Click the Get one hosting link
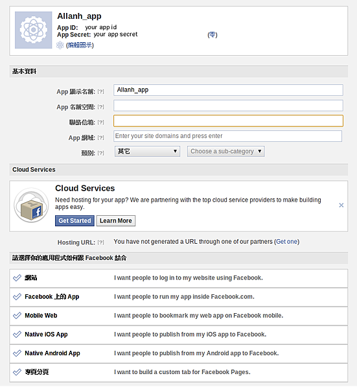 coord(286,242)
